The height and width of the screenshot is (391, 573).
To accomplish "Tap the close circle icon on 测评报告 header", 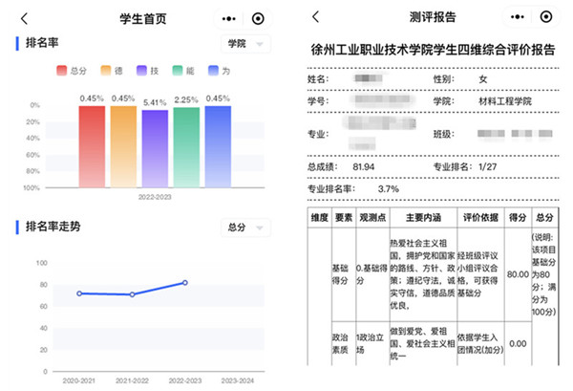I will click(549, 16).
